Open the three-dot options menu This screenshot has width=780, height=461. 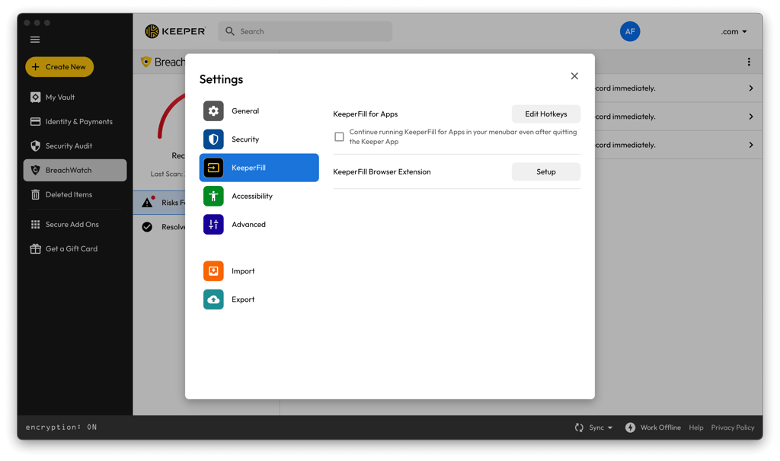[749, 62]
